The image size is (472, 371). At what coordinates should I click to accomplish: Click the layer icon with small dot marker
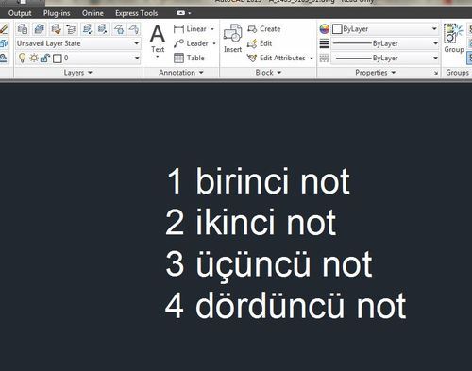87,29
